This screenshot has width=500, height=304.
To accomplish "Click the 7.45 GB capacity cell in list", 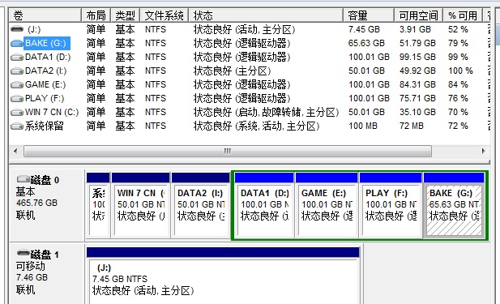I will [x=364, y=29].
